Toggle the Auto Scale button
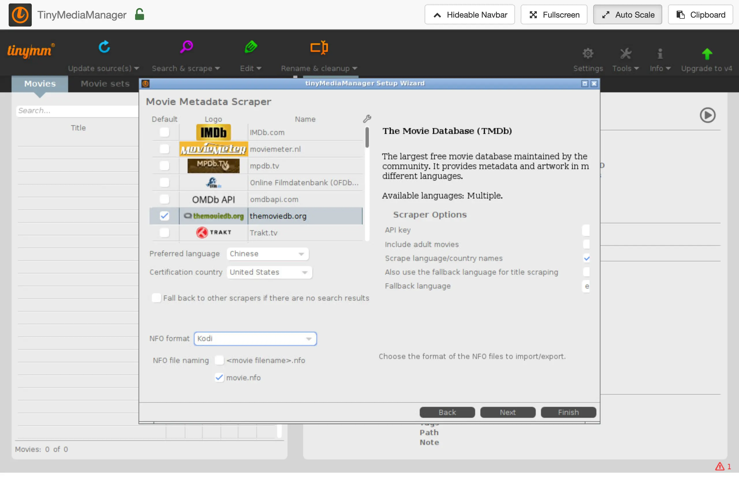The image size is (739, 494). pos(628,15)
